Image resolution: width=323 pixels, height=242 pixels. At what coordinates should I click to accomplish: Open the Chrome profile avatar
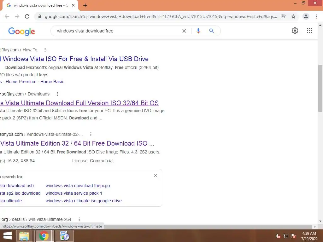pyautogui.click(x=306, y=16)
